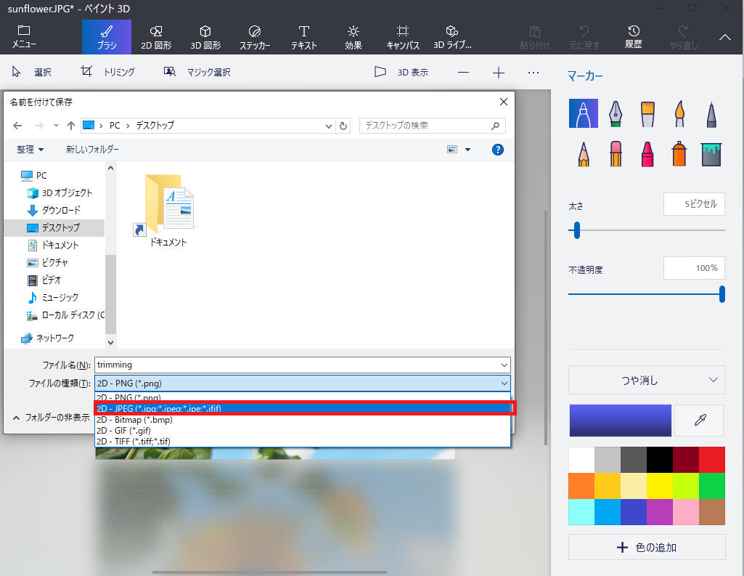Open the Stickers tab

(x=254, y=37)
